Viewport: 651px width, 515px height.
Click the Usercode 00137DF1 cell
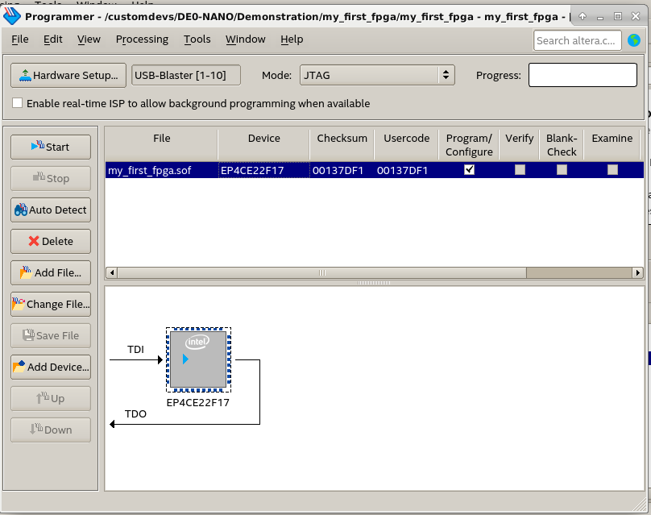(406, 170)
